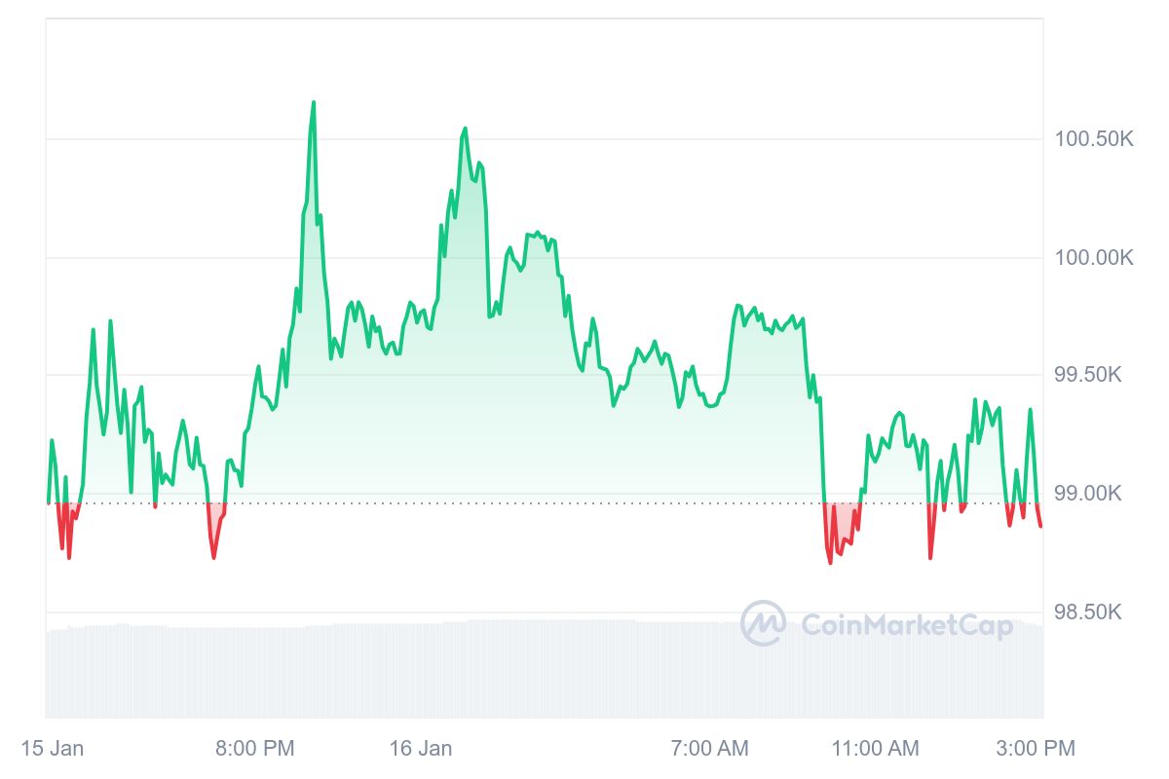Click the red dip left of 8:00 PM
The height and width of the screenshot is (779, 1169).
tap(214, 557)
